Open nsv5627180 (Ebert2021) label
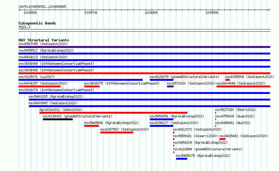This screenshot has width=279, height=171. pos(236,110)
